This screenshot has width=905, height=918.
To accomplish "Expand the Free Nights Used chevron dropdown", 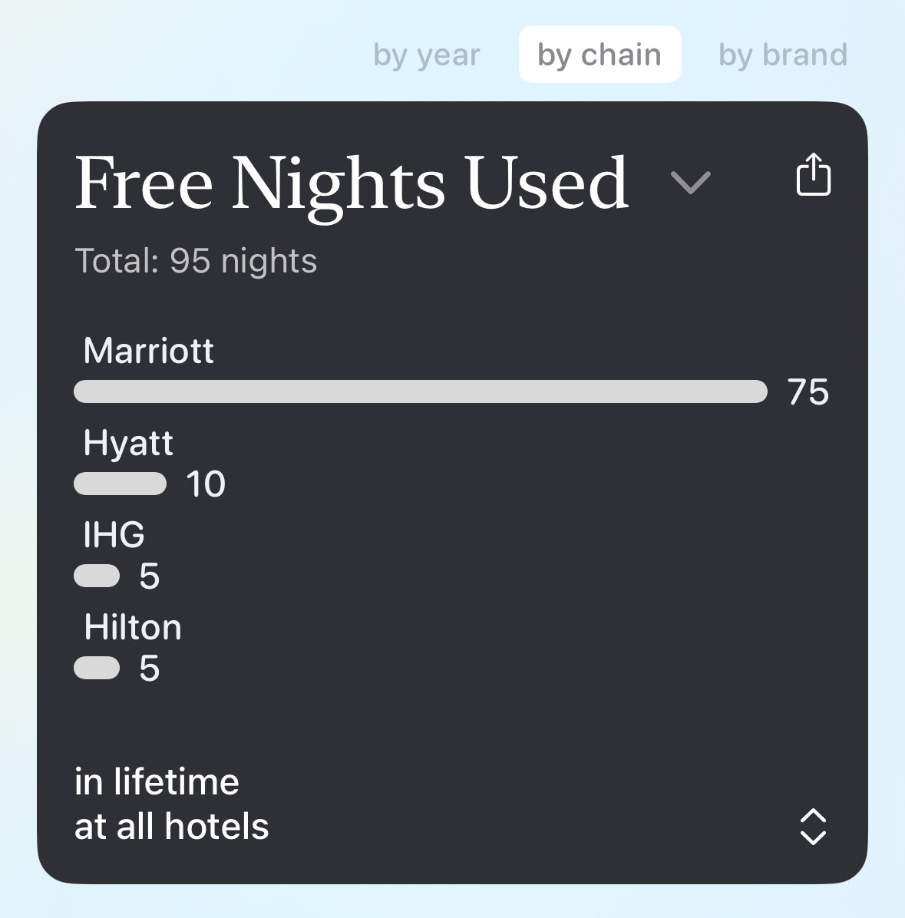I will 690,183.
